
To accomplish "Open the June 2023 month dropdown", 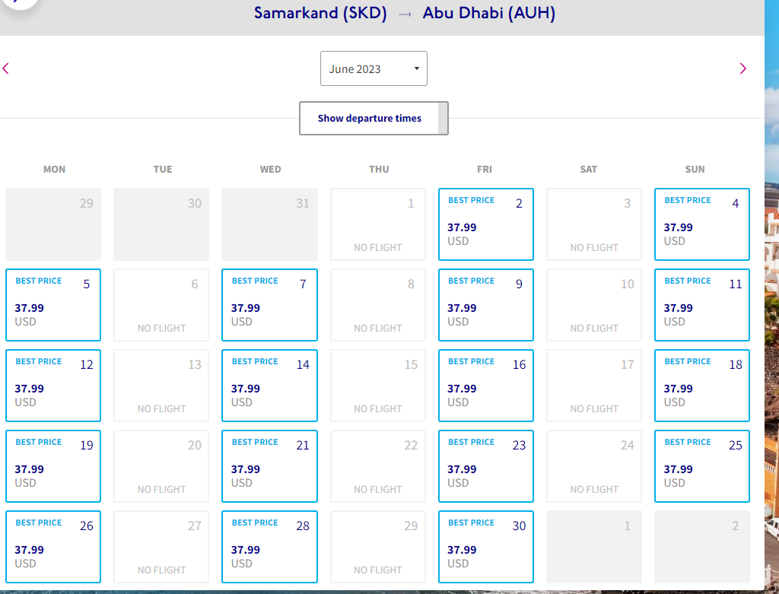I will tap(374, 68).
